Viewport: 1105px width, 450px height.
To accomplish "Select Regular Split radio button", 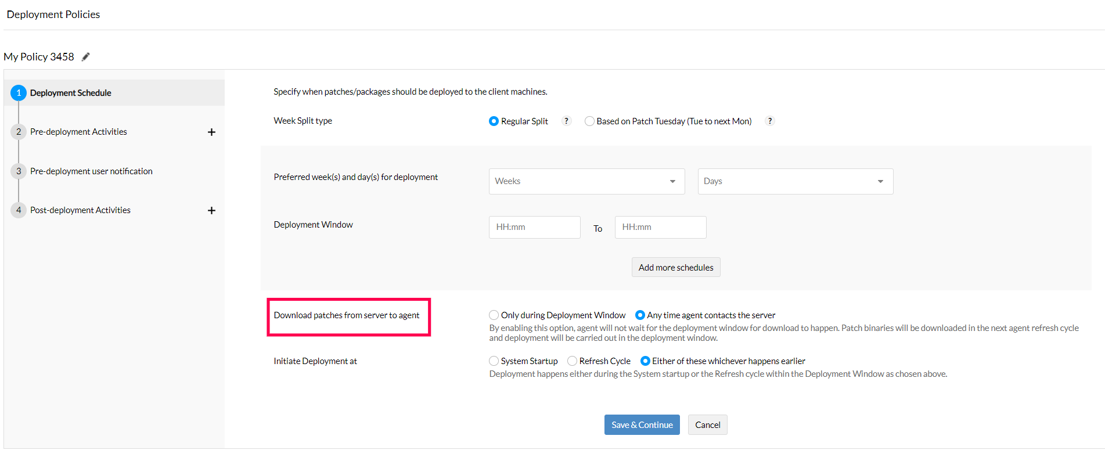I will point(494,121).
